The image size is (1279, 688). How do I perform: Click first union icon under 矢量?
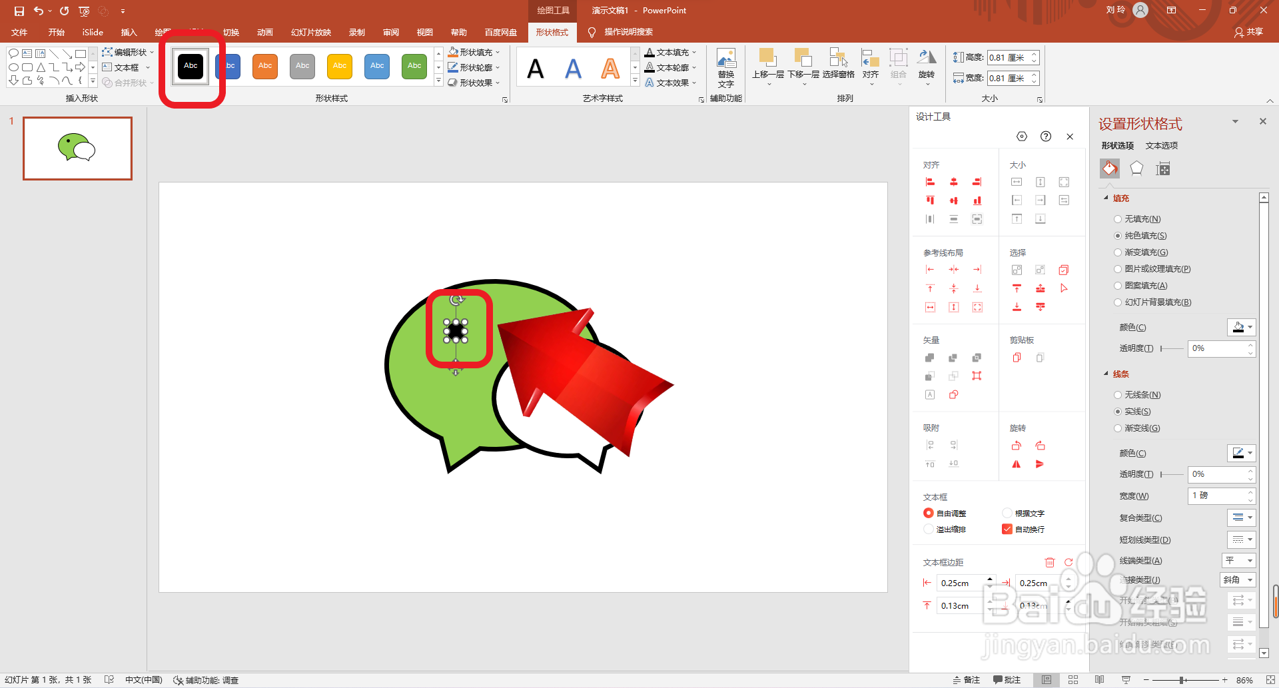930,358
